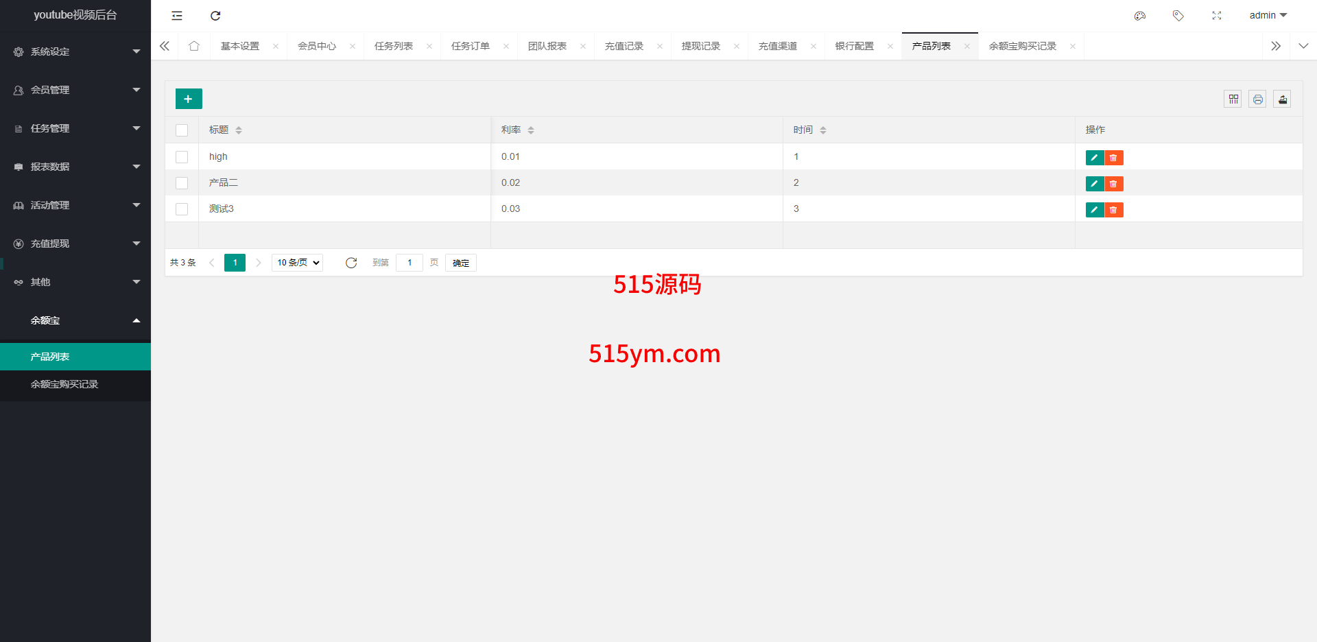Open the theme palette icon

(1139, 16)
